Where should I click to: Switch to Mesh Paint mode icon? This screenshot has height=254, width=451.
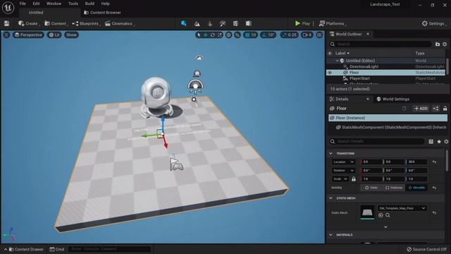click(x=223, y=23)
